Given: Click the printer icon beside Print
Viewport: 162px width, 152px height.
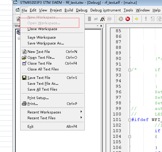Looking at the screenshot, I should coord(24,103).
